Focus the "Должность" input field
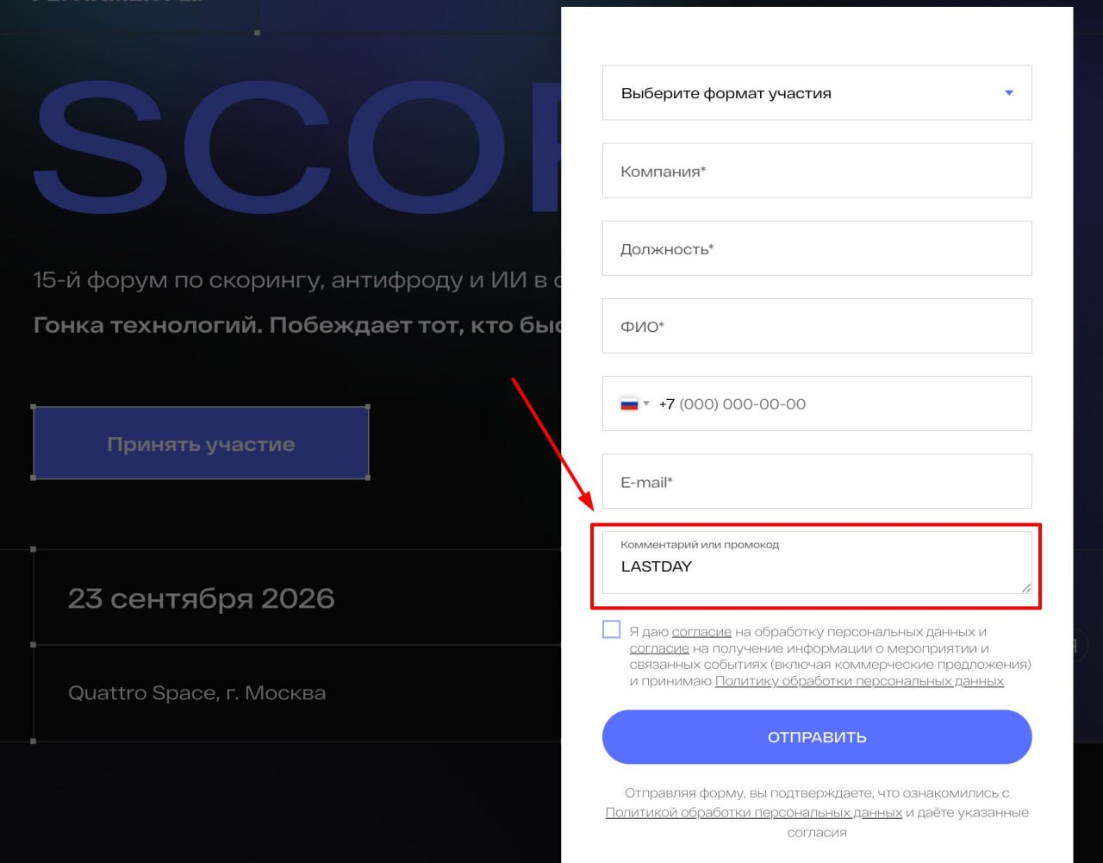 coord(817,248)
